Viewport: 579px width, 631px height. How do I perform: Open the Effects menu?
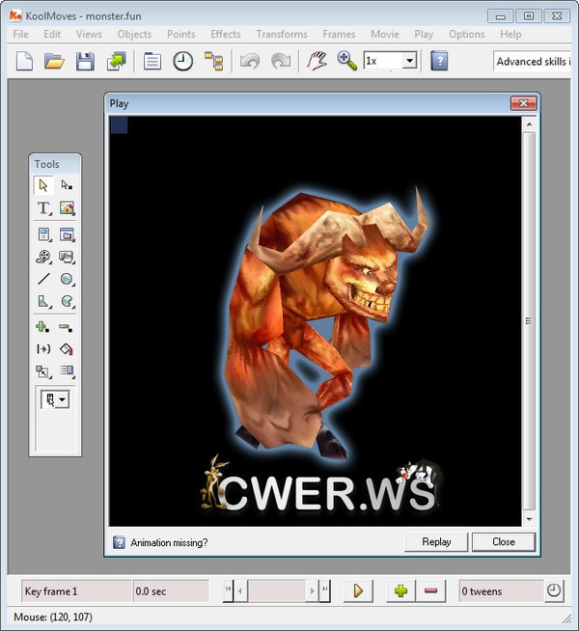point(225,34)
